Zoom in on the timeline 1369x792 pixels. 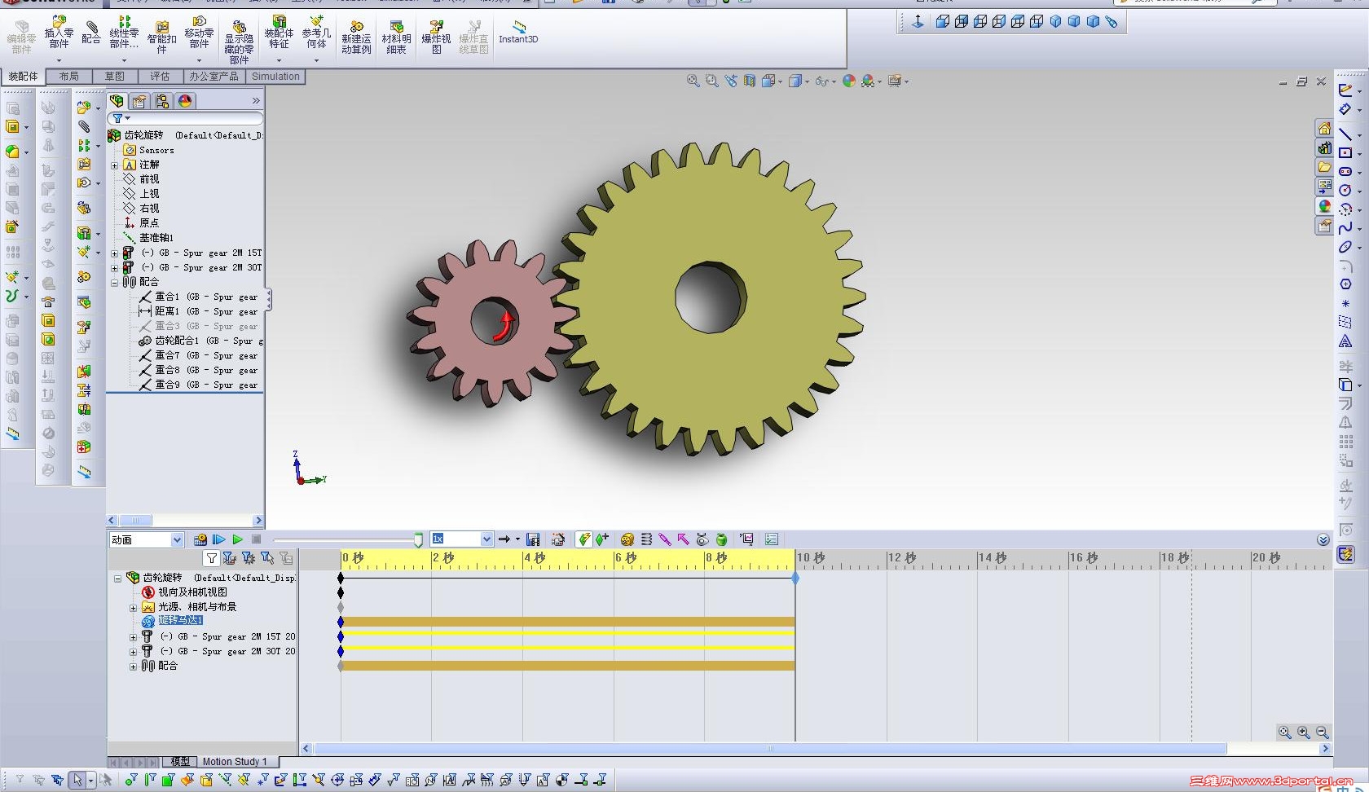coord(1304,733)
